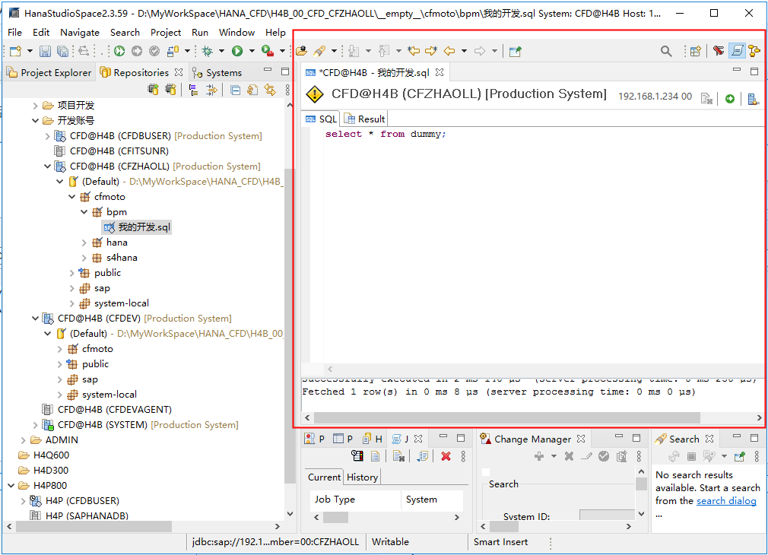The width and height of the screenshot is (768, 555).
Task: Click the Open Perspective icon
Action: pos(696,51)
